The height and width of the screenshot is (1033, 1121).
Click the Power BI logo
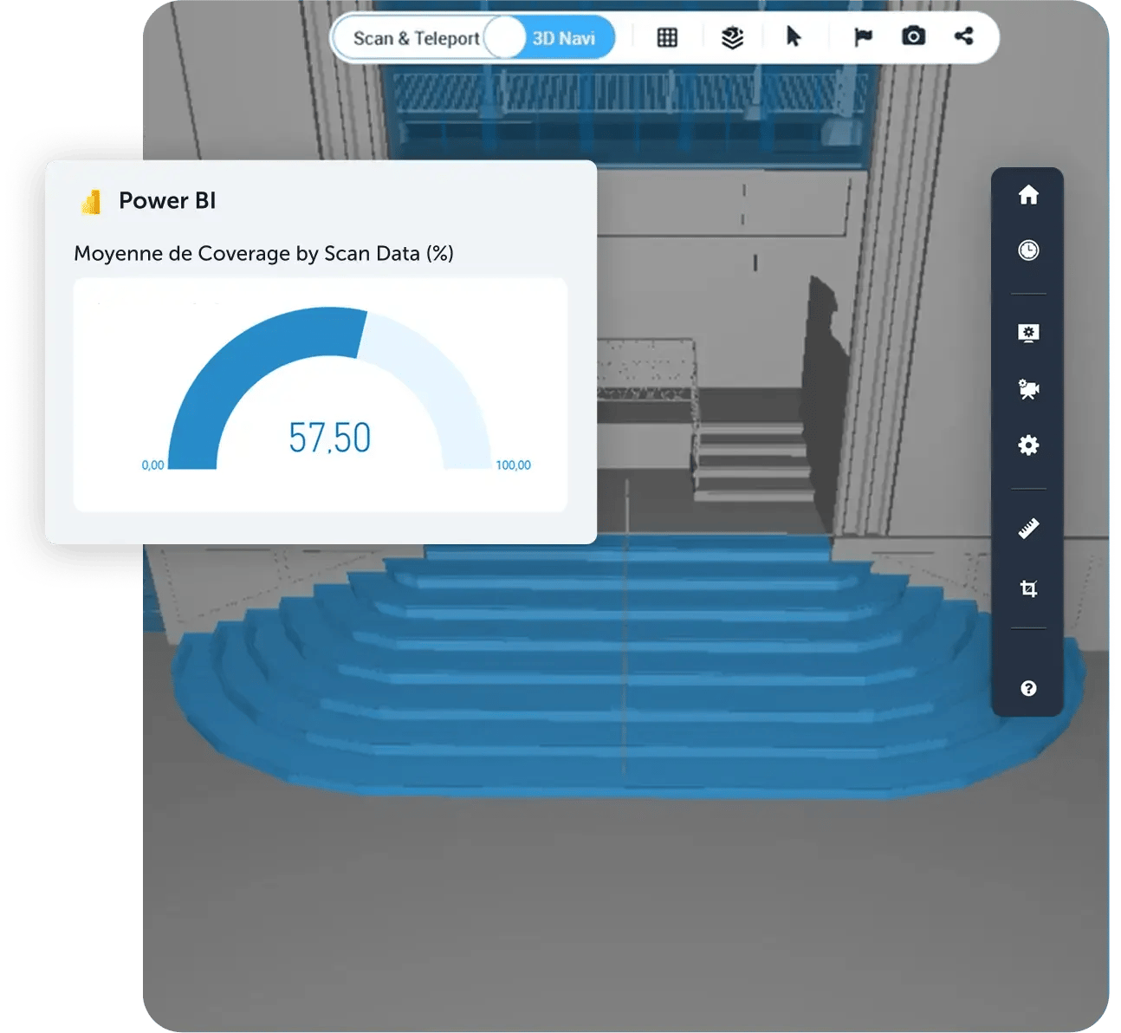91,201
